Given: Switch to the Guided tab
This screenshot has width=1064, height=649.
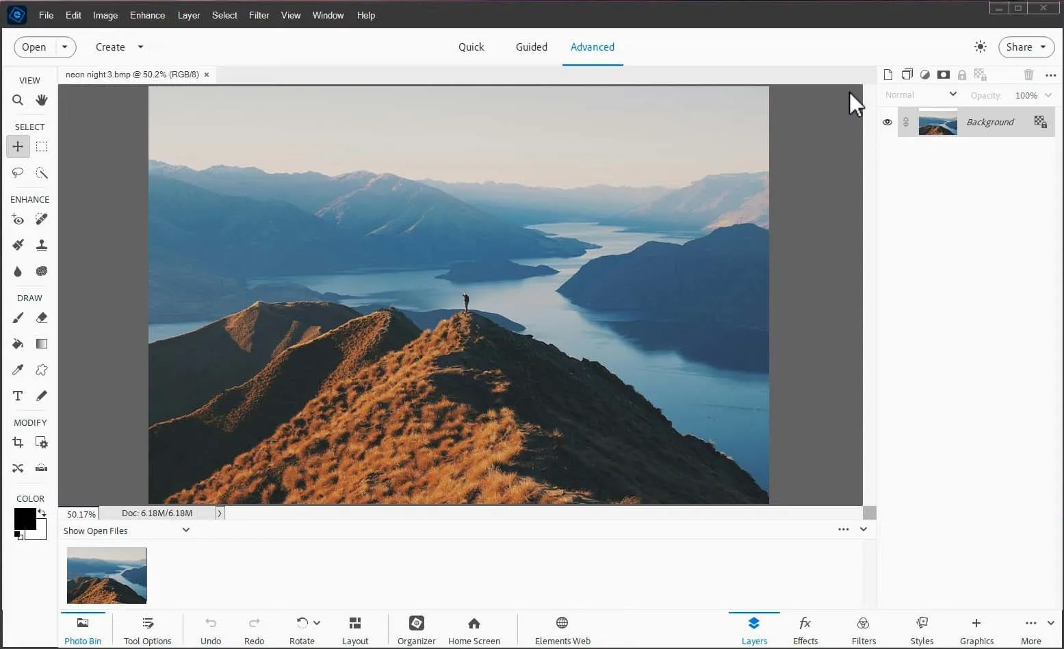Looking at the screenshot, I should (531, 47).
